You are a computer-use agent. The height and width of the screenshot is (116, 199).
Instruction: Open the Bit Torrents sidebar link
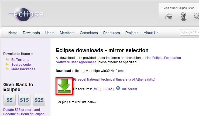20,59
